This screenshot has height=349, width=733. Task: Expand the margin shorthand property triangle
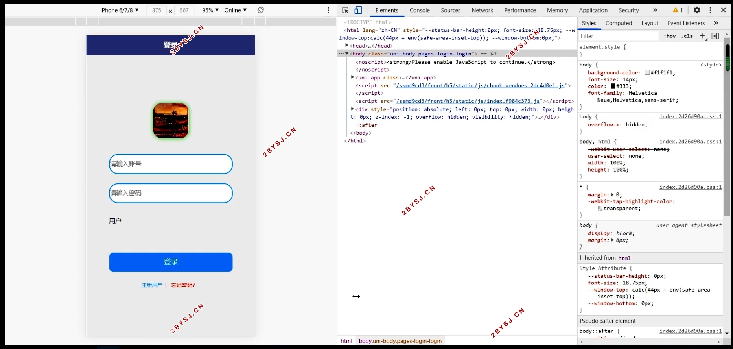tap(612, 194)
